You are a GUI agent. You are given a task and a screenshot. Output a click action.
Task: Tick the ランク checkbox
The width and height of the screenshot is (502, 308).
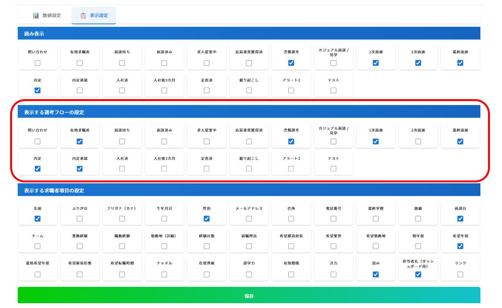pos(460,274)
